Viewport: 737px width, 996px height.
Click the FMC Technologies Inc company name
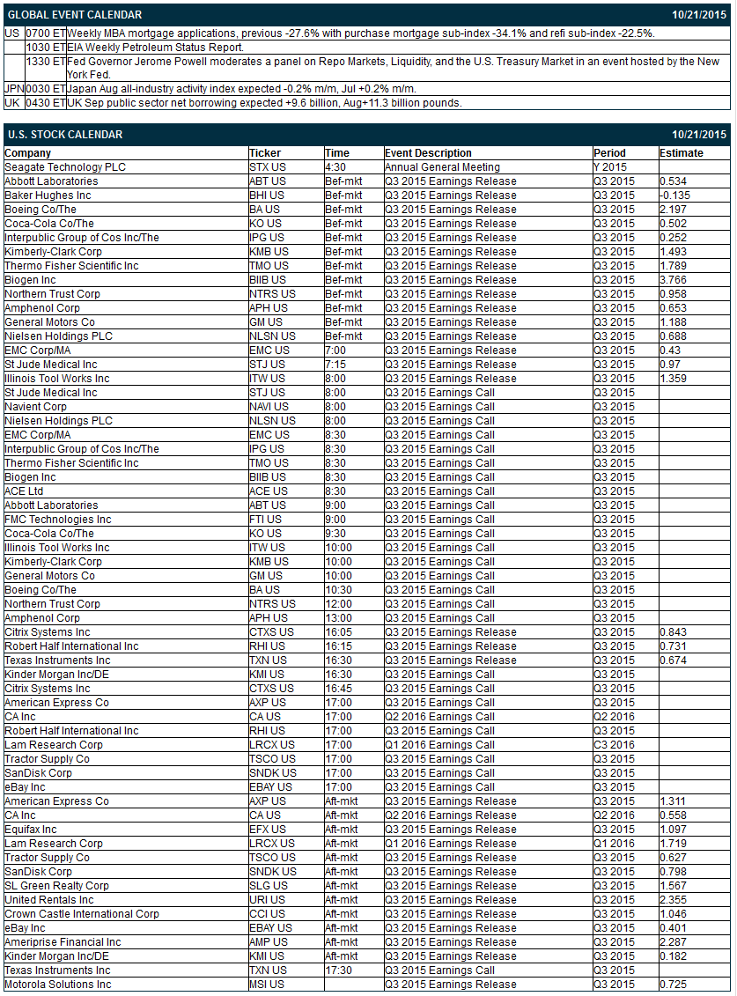pyautogui.click(x=58, y=519)
